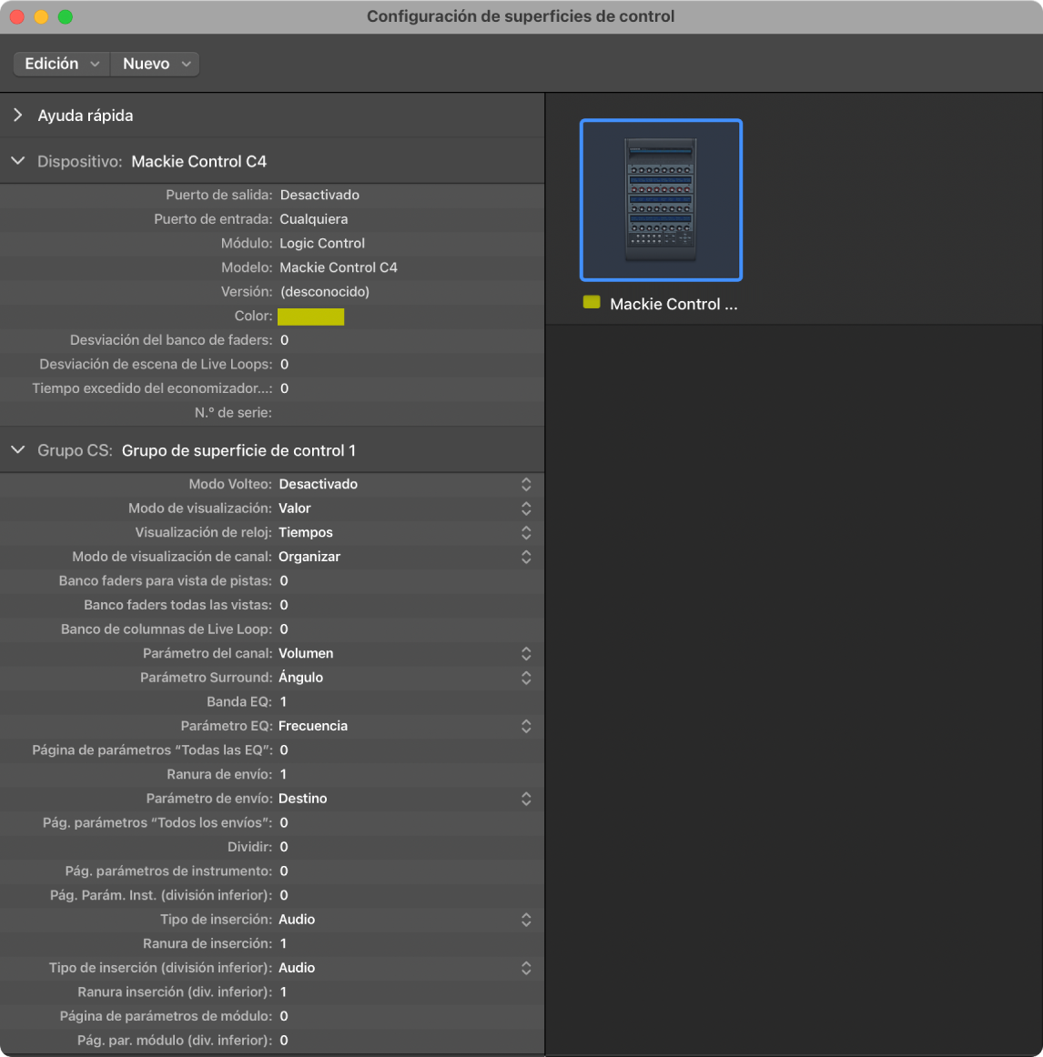Open Modo de visualización de canal popup

[526, 557]
